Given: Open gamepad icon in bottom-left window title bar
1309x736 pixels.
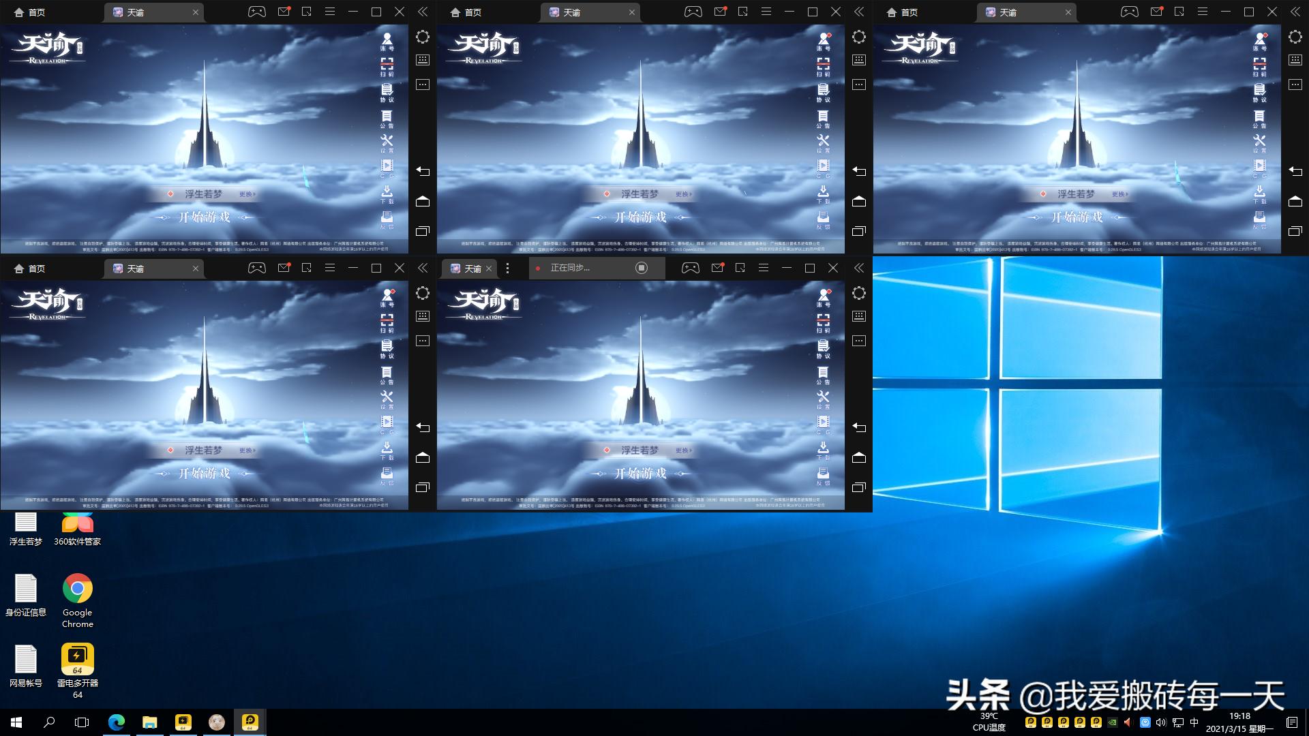Looking at the screenshot, I should coord(257,269).
